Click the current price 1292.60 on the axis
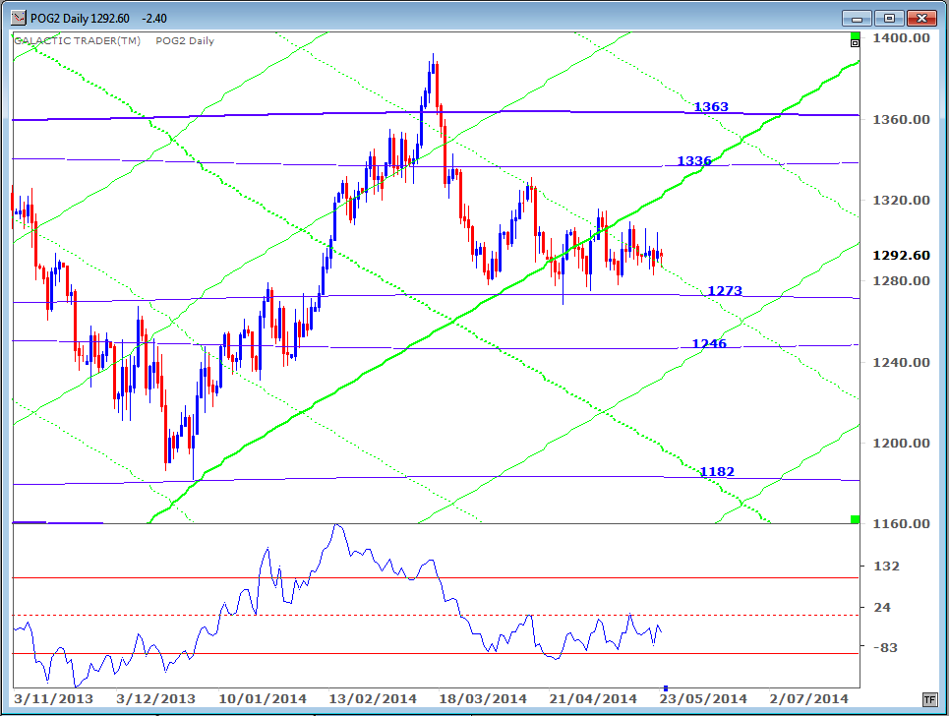Viewport: 949px width, 716px height. click(x=901, y=256)
